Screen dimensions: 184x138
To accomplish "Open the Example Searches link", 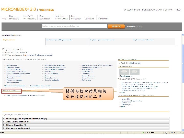I will click(134, 26).
